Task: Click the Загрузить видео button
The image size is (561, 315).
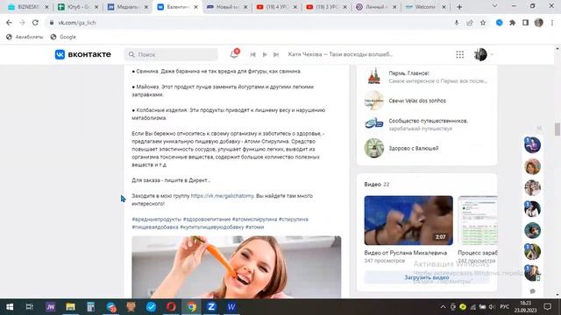Action: [x=427, y=277]
